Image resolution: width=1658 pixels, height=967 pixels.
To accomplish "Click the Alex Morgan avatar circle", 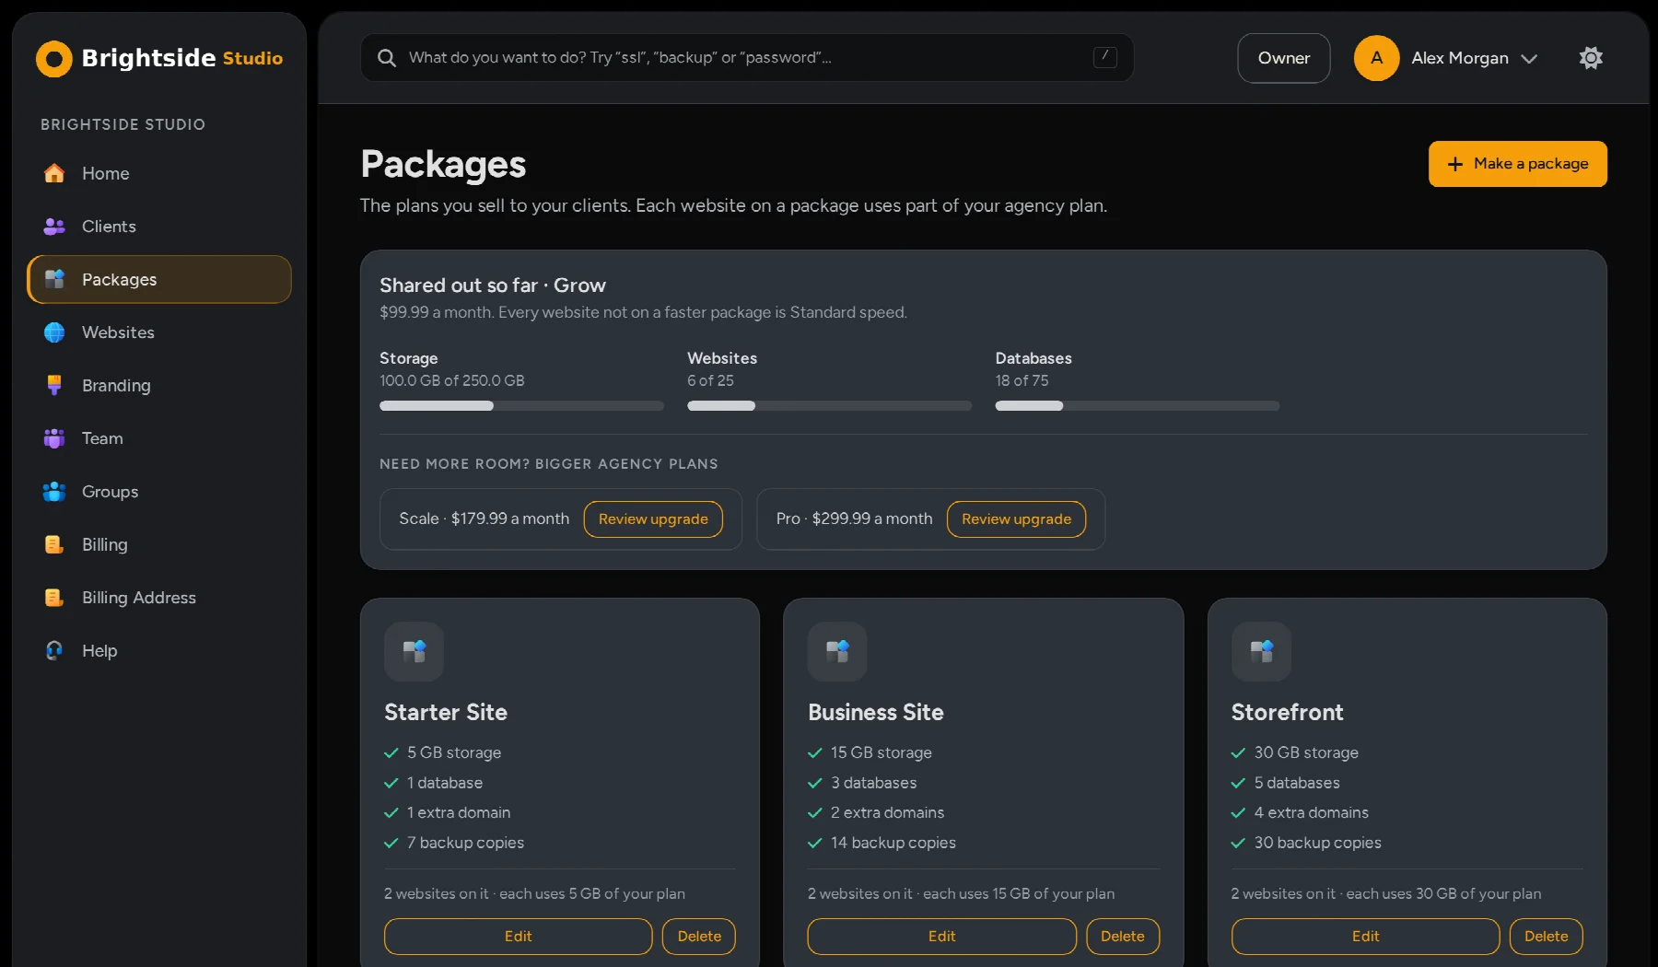I will pyautogui.click(x=1376, y=58).
